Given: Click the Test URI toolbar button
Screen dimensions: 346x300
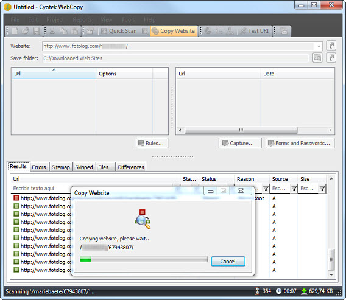Looking at the screenshot, I should (255, 31).
